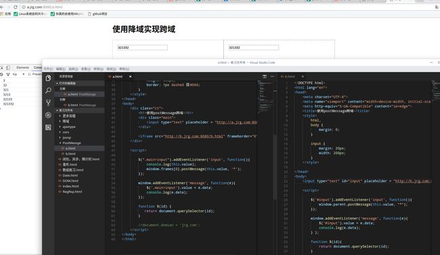This screenshot has height=255, width=440.
Task: Expand the ajaxtype folder
Action: (69, 126)
